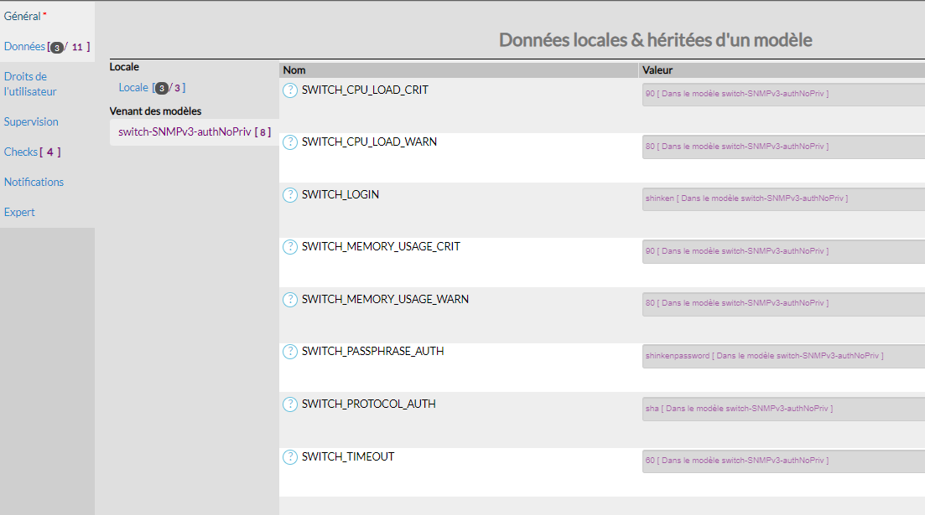
Task: Open the Notifications tab
Action: pos(34,182)
